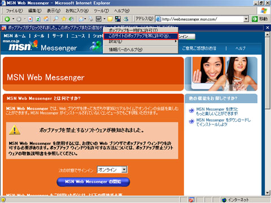Click the Forward arrow button in toolbar
Image resolution: width=271 pixels, height=203 pixels.
[x=19, y=19]
